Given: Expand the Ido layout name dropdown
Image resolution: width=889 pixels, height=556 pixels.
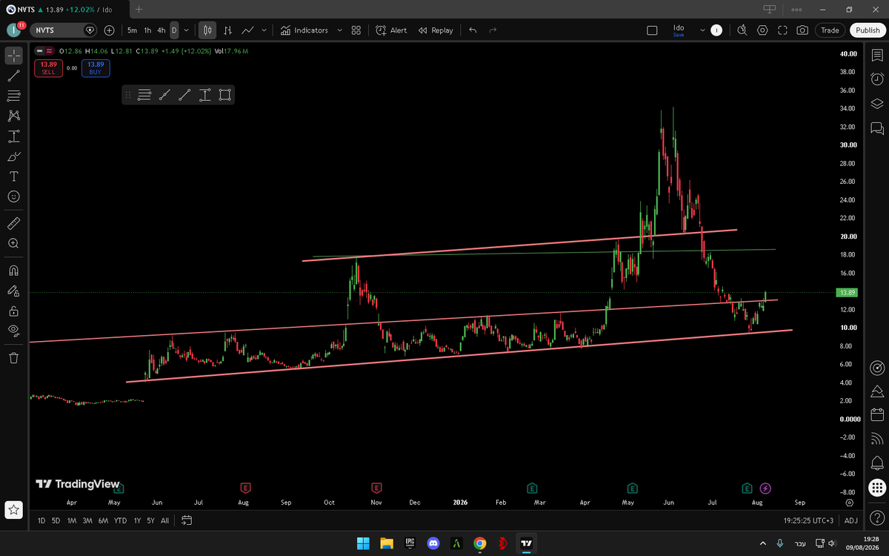Looking at the screenshot, I should (702, 30).
